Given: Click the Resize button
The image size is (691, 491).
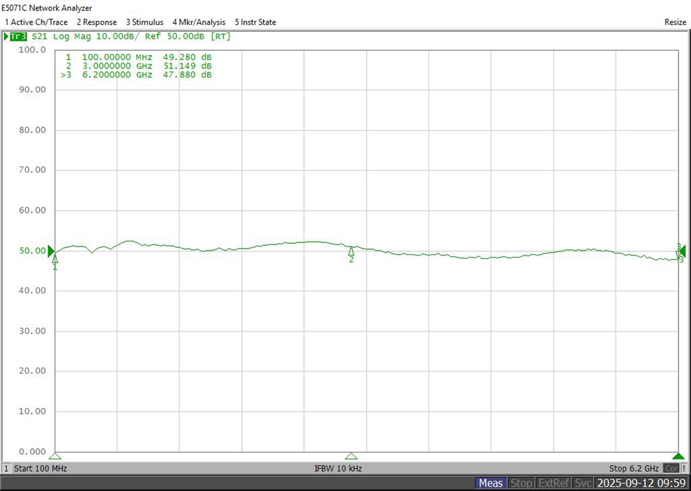Looking at the screenshot, I should (x=675, y=22).
